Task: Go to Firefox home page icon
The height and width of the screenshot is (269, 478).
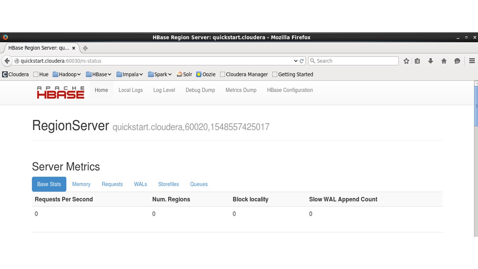Action: (444, 61)
